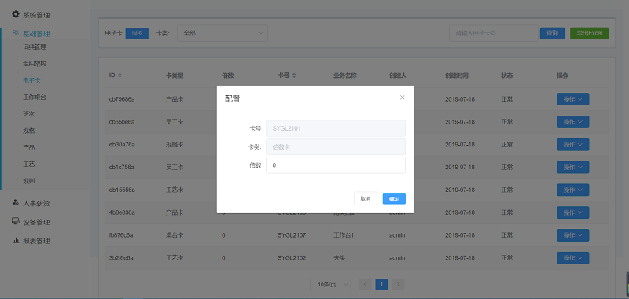This screenshot has width=629, height=299.
Task: Open 操作 dropdown for row cb65be6a
Action: (x=573, y=122)
